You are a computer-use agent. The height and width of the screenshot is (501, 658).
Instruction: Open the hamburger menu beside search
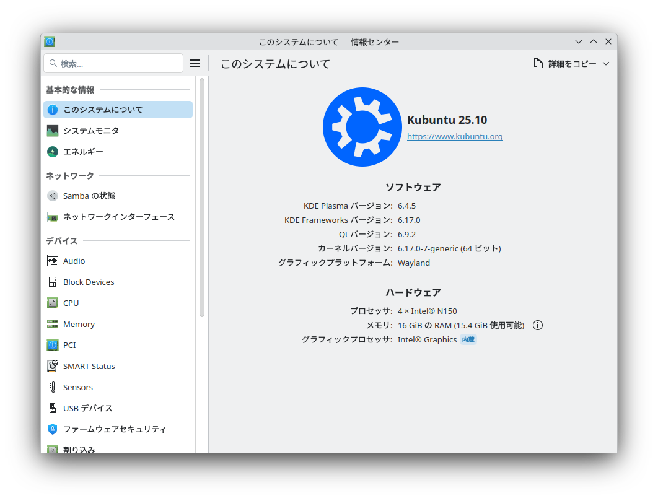click(x=195, y=63)
